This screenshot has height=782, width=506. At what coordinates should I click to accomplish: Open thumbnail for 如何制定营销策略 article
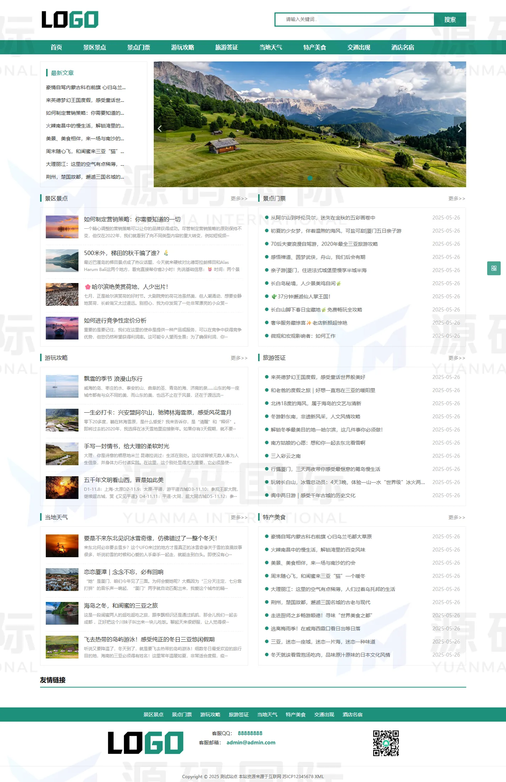[62, 227]
